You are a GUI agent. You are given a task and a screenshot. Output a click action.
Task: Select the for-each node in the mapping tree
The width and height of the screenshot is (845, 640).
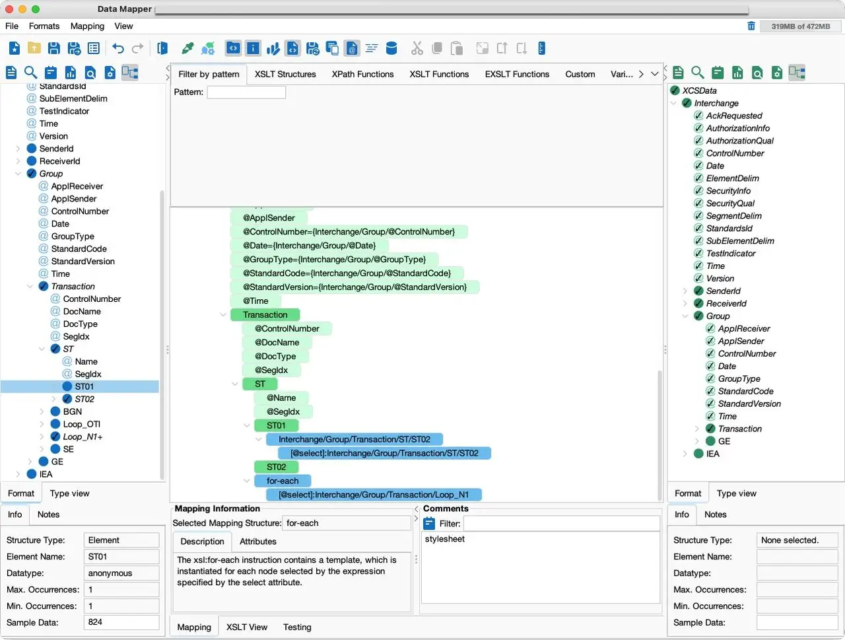pyautogui.click(x=283, y=481)
